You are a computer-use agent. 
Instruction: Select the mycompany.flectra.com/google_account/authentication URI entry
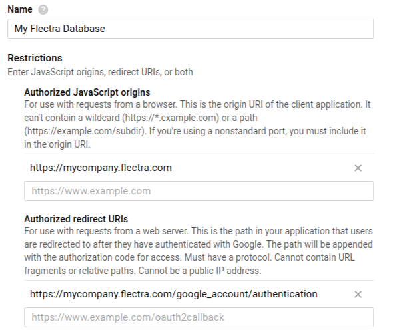pos(174,294)
